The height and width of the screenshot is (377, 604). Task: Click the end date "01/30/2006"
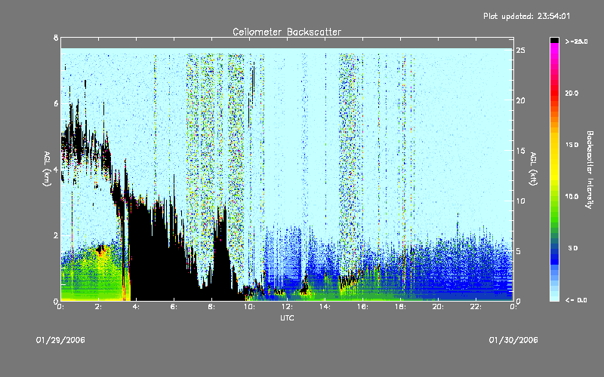tap(513, 340)
